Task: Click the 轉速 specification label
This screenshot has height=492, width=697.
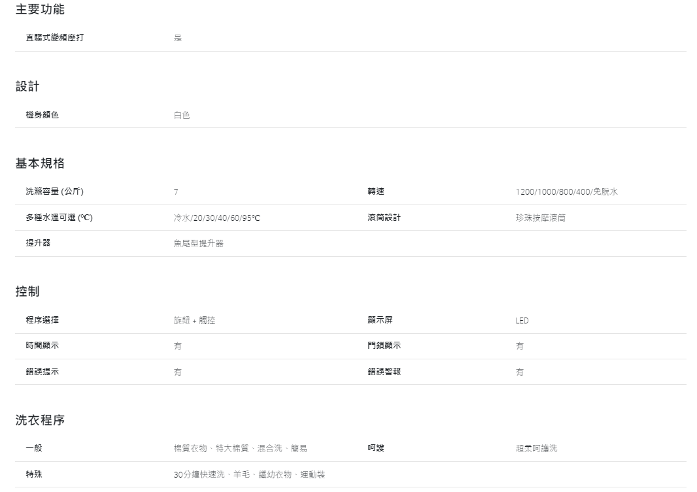Action: click(376, 191)
